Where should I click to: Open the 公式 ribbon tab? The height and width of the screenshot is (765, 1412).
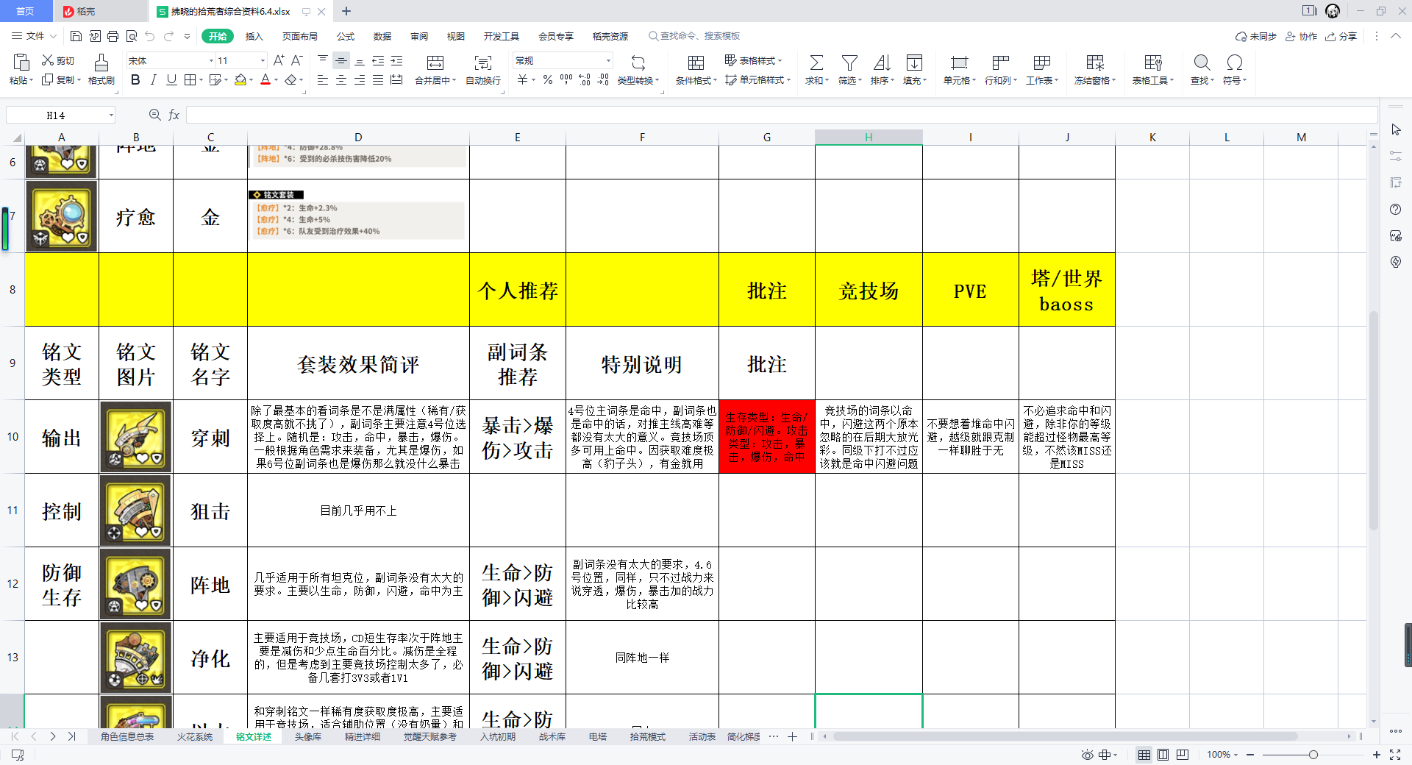click(x=346, y=36)
